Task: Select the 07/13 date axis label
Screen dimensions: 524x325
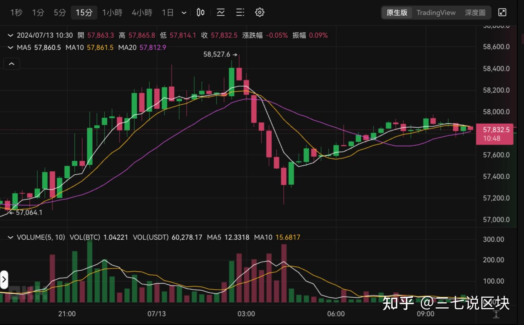Action: coord(157,314)
